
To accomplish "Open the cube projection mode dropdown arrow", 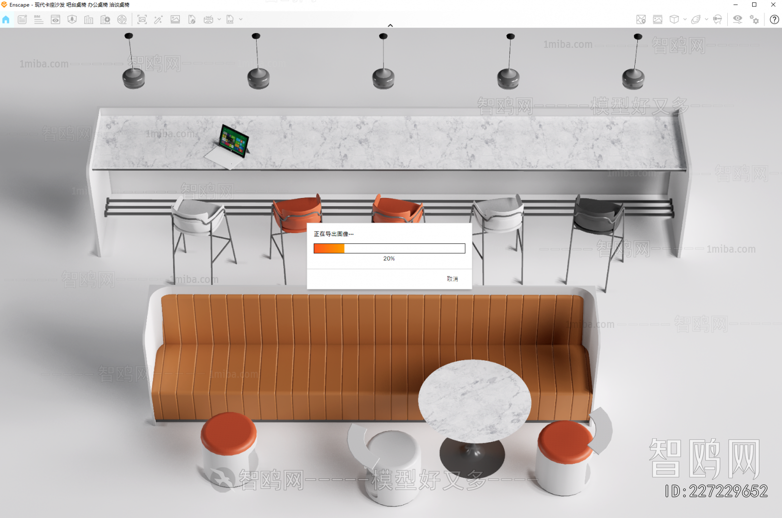I will tap(685, 20).
